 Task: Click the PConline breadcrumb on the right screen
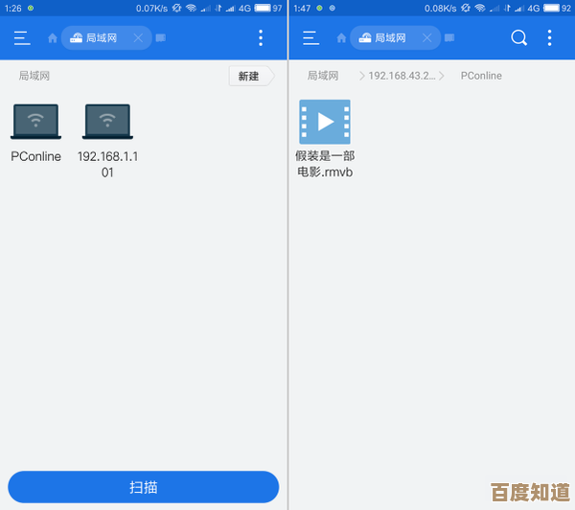coord(481,76)
